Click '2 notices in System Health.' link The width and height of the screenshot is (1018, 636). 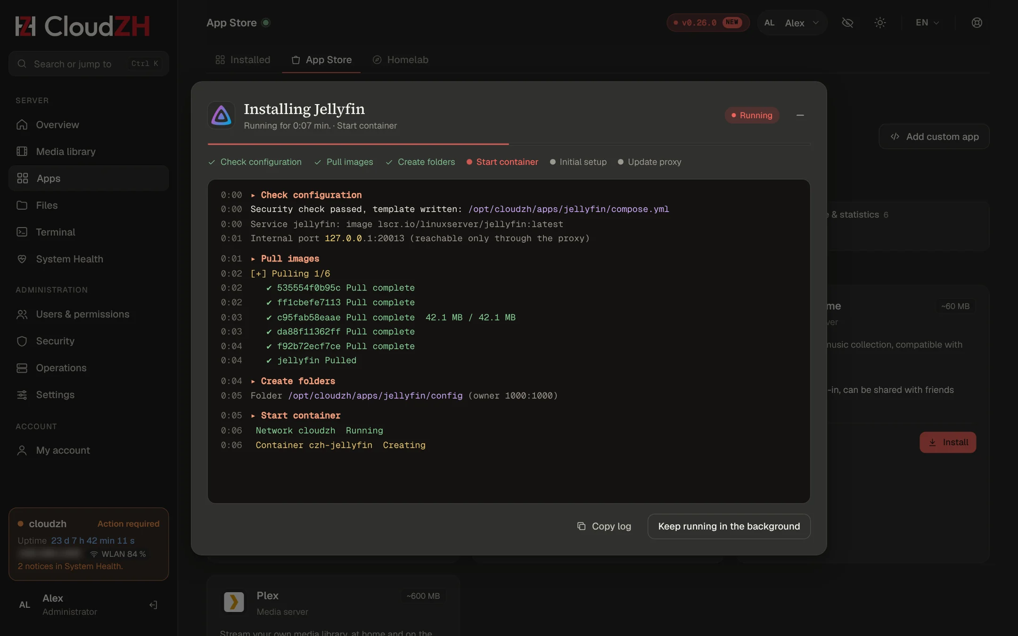point(70,566)
